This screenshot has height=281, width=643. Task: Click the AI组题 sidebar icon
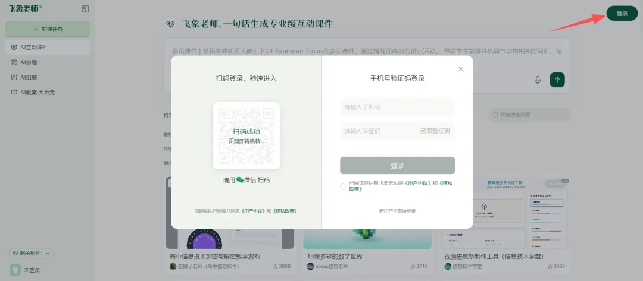(14, 77)
